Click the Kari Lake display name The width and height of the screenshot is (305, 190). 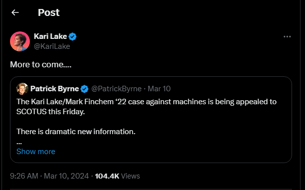click(50, 36)
